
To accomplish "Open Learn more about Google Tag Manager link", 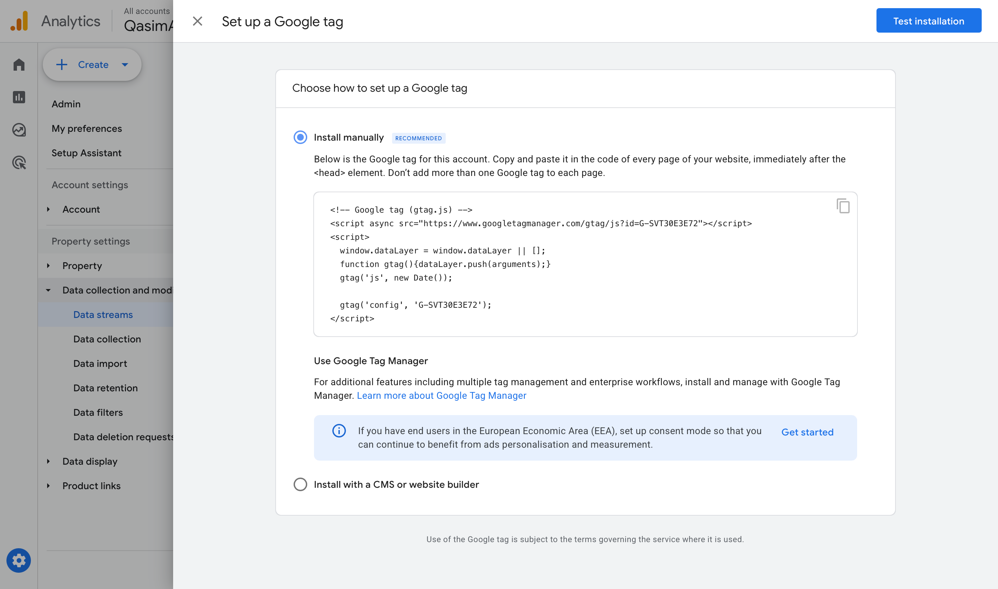I will [442, 395].
